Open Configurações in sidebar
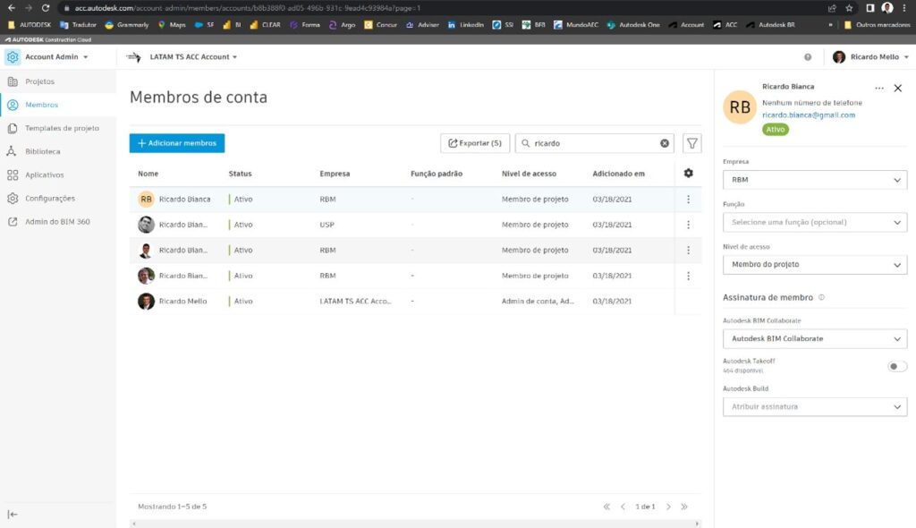This screenshot has width=916, height=528. [50, 198]
